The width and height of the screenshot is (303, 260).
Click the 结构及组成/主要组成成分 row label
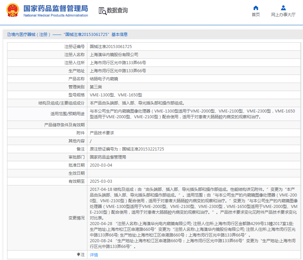61,103
